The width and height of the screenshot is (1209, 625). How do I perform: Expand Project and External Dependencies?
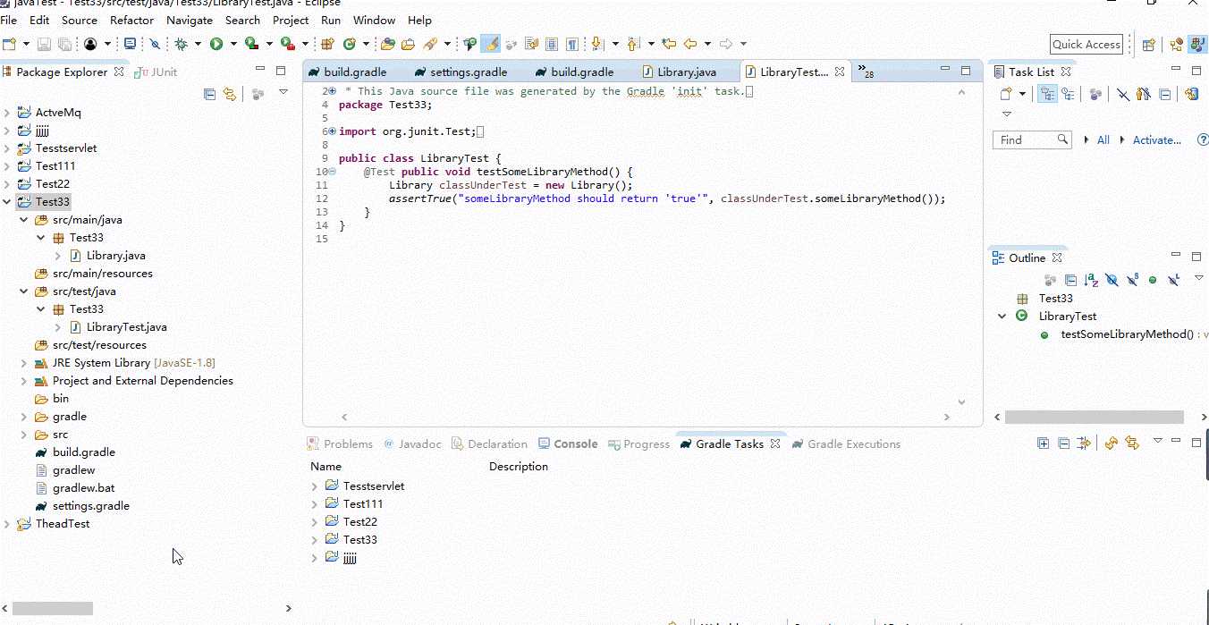(x=24, y=381)
